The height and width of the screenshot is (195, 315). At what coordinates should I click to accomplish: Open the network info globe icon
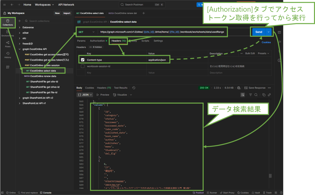point(239,88)
